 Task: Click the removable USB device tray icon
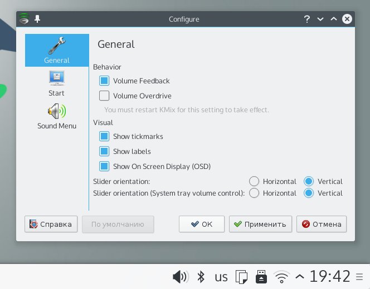coord(261,277)
